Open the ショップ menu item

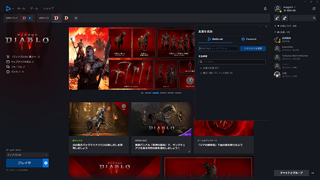(x=48, y=8)
